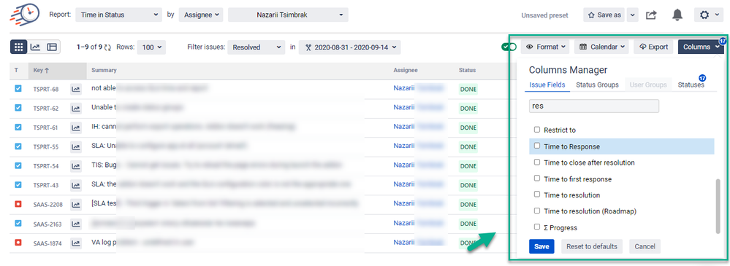Screen dimensions: 730x266
Task: Refresh the issue count
Action: (107, 47)
